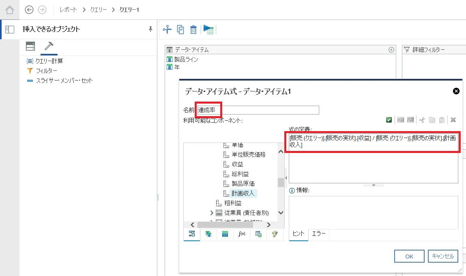Add a data item with the plus icon
Image resolution: width=466 pixels, height=276 pixels.
tap(391, 50)
